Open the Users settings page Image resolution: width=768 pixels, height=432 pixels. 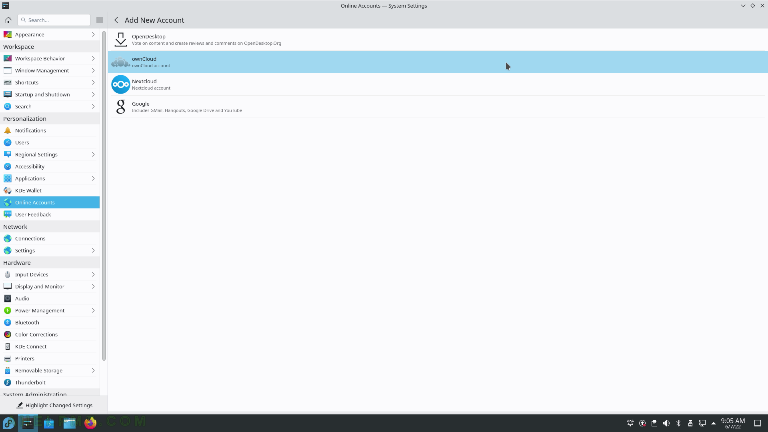[50, 142]
